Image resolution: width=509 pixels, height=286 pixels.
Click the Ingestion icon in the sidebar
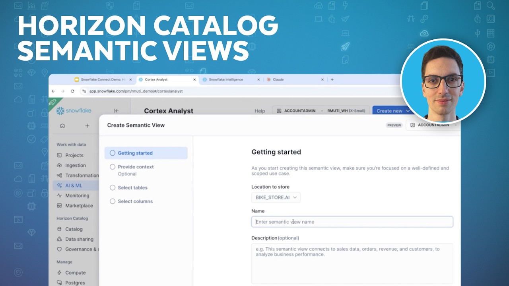click(59, 165)
